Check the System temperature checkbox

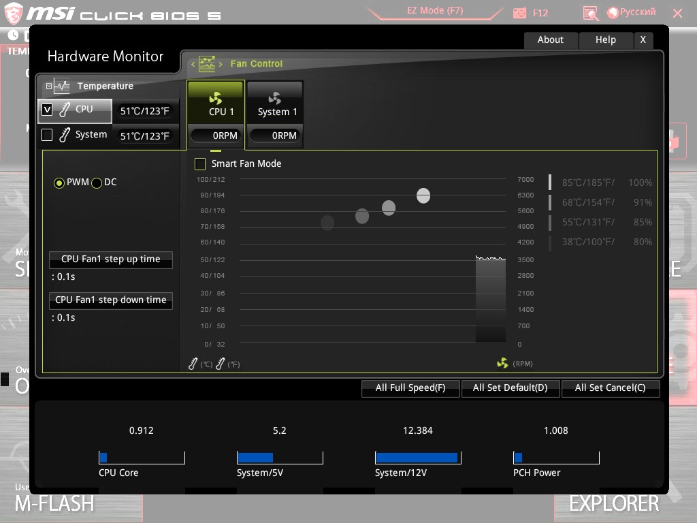47,135
